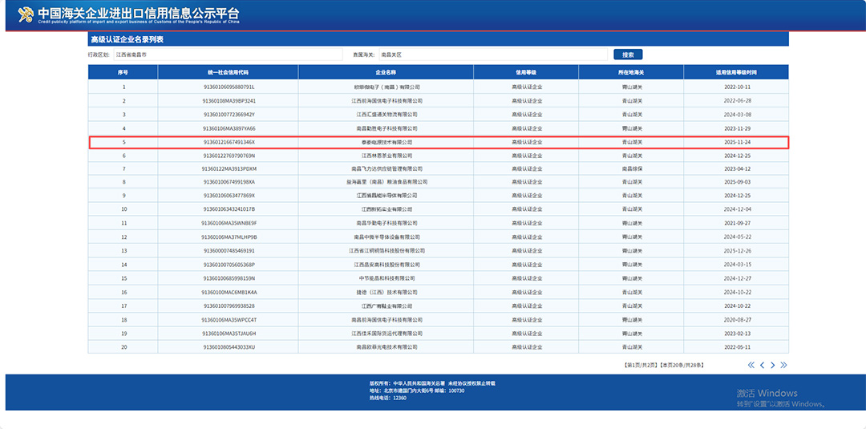Click credit code 91360122MA3913PDXM in row 7
Screen dimensions: 866x429
229,169
